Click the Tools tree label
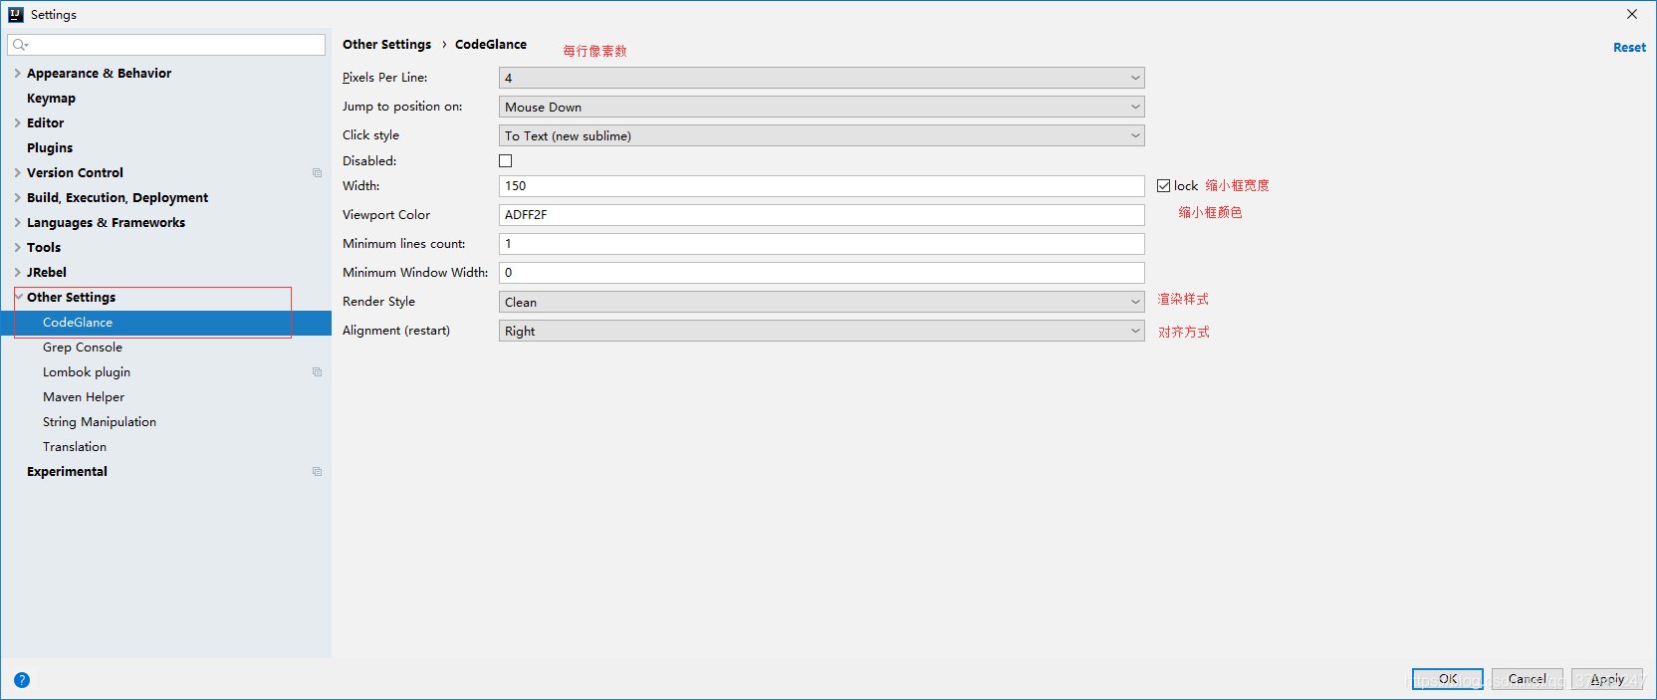 coord(44,248)
